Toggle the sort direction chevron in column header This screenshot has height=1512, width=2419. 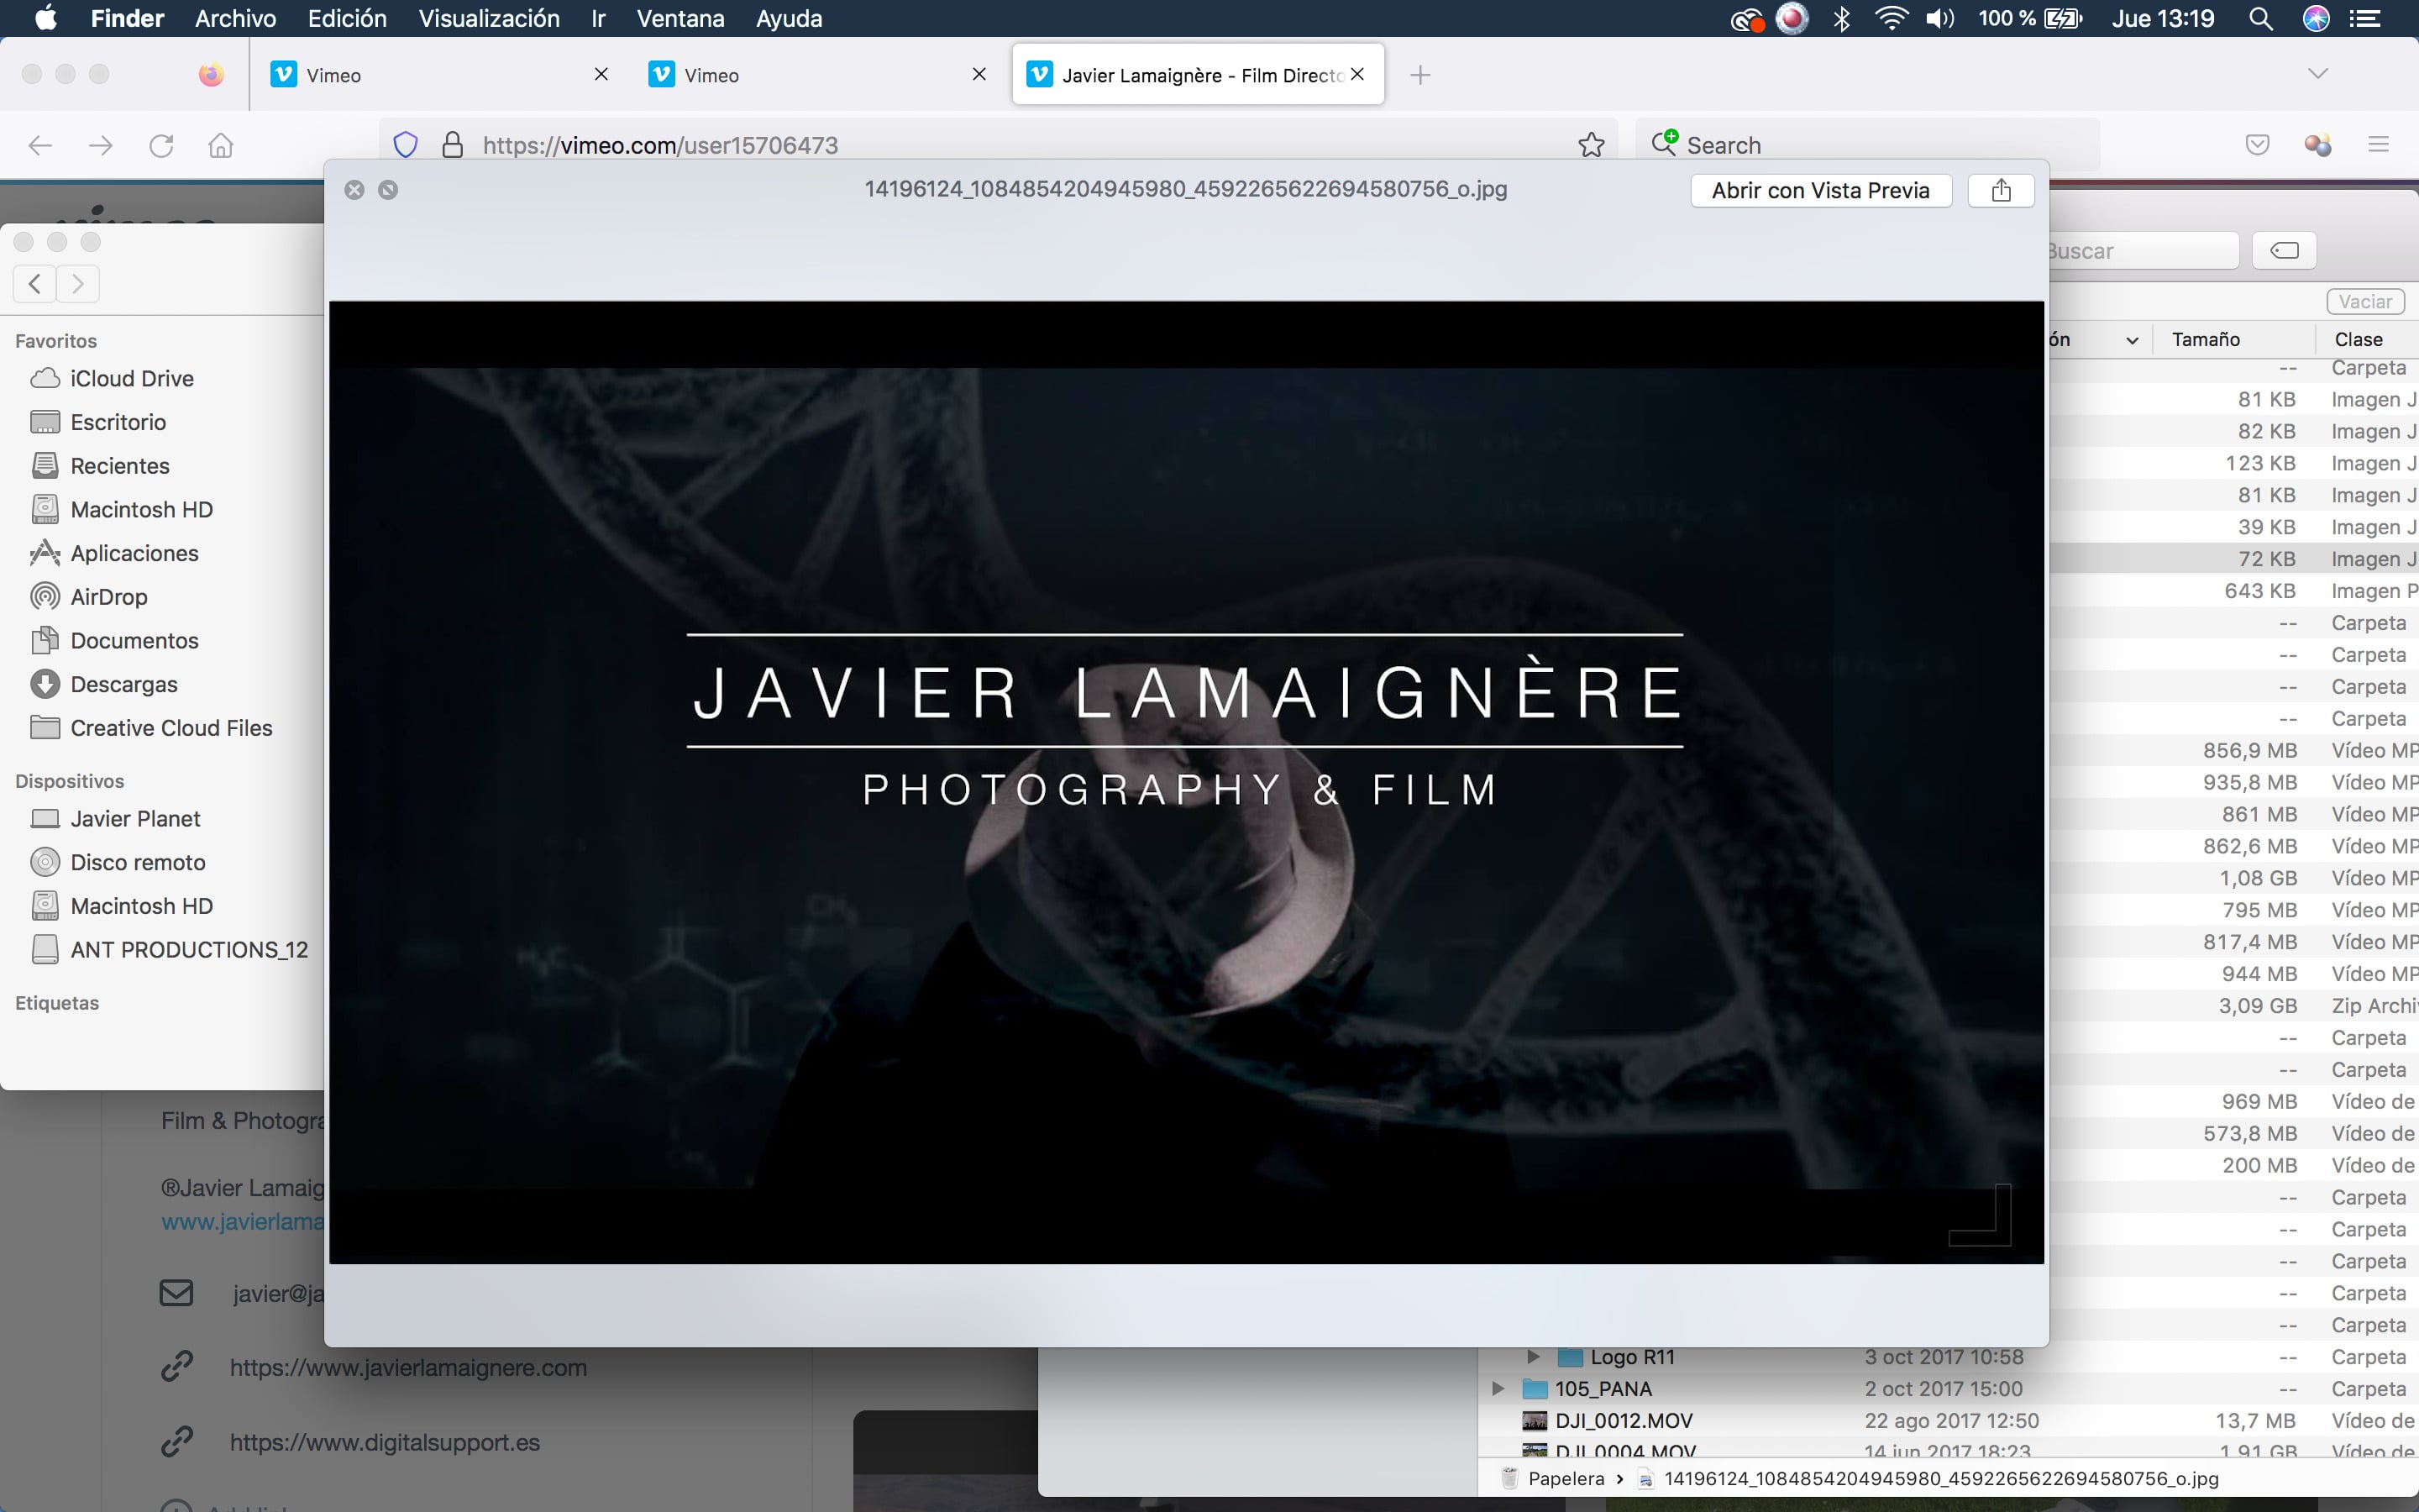(2132, 341)
